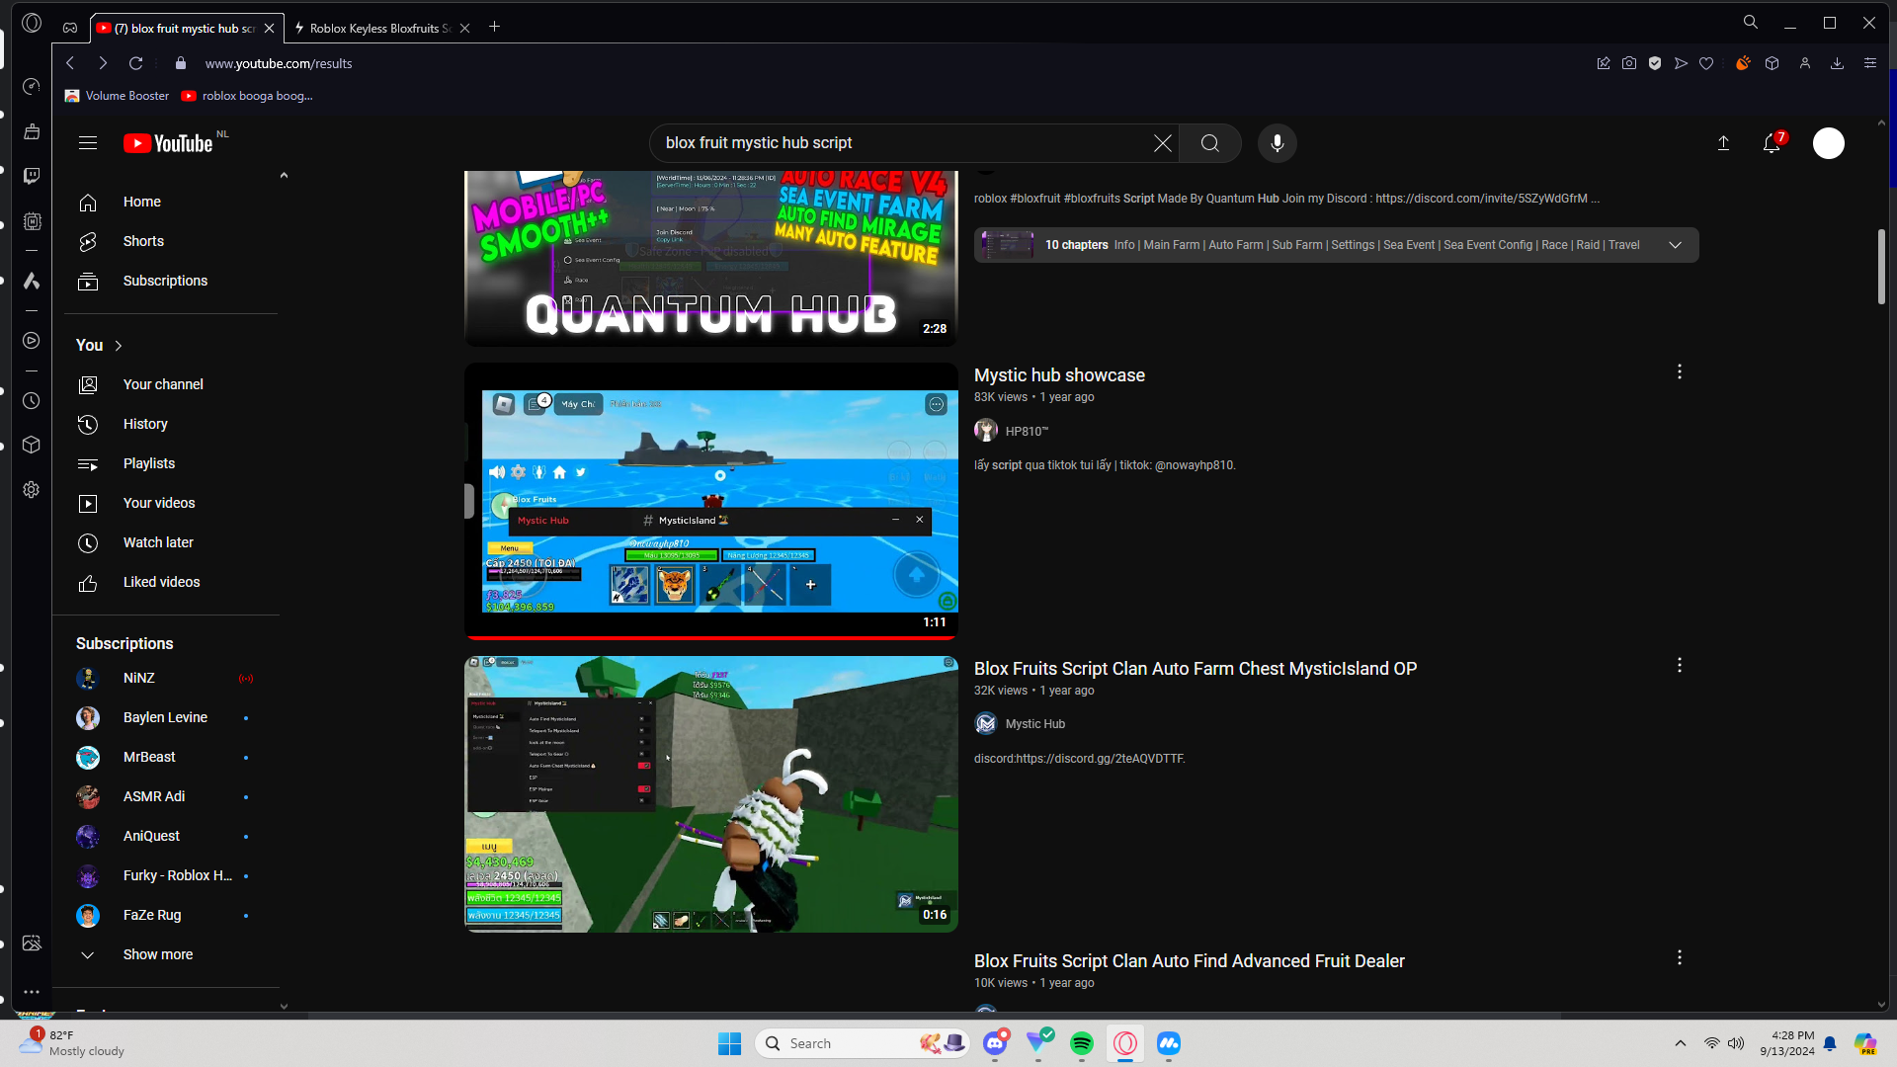Open the browser downloads icon

[x=1838, y=63]
